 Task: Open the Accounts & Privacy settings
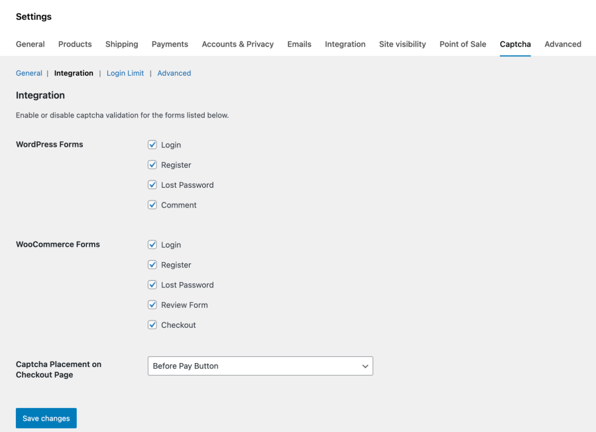[237, 44]
